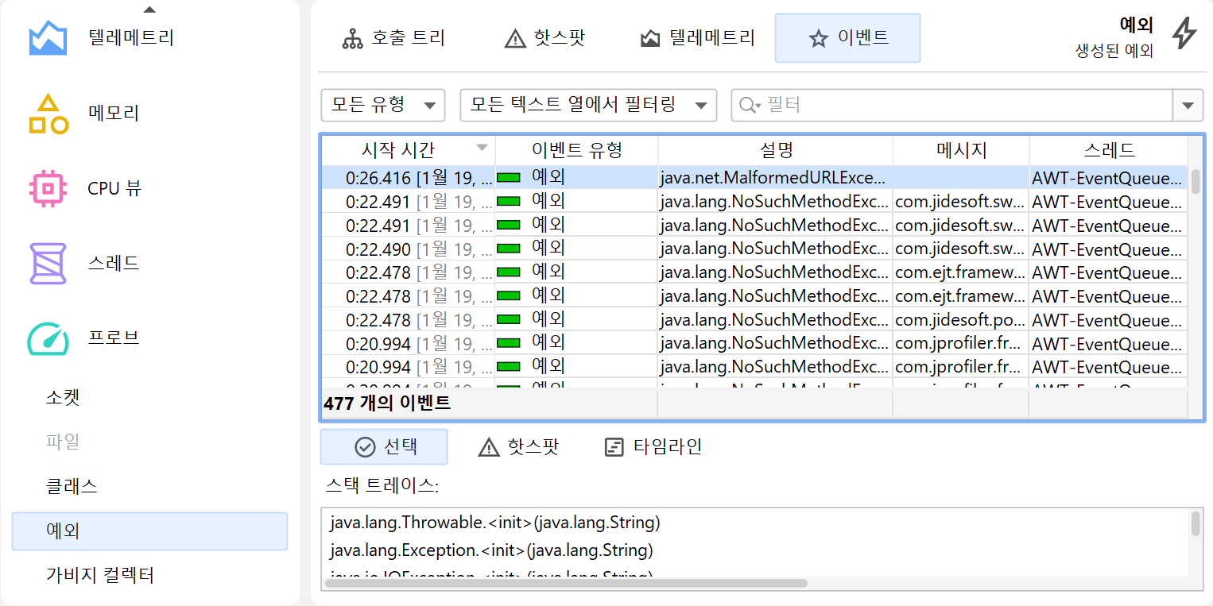
Task: Select the Memory section icon
Action: [x=48, y=114]
